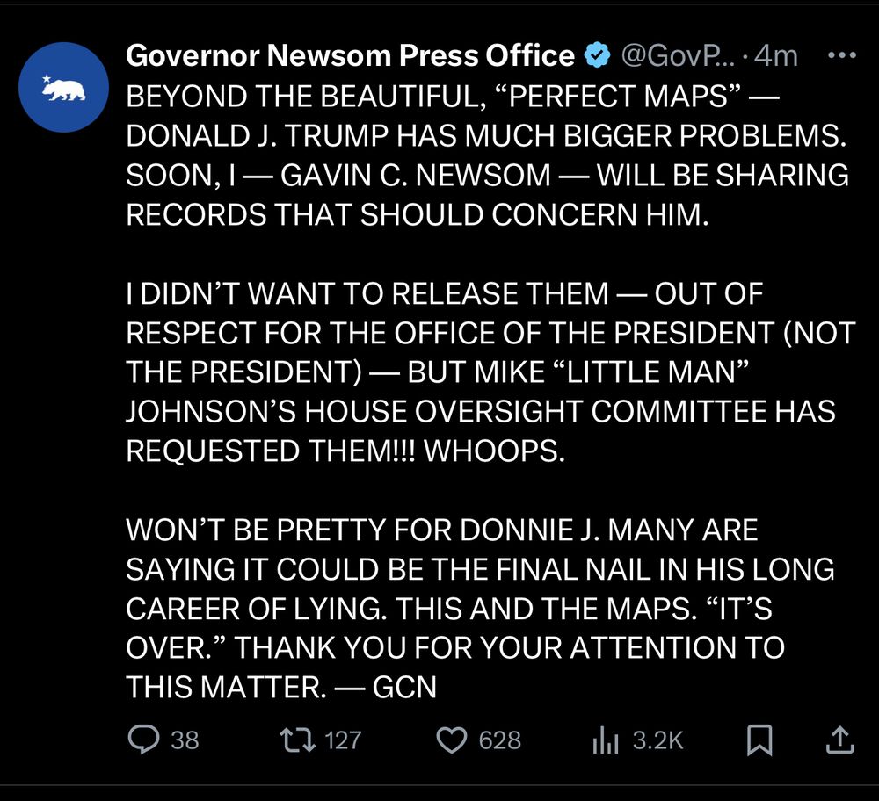879x801 pixels.
Task: Open the Governor Newsom Press Office profile name
Action: coord(351,55)
